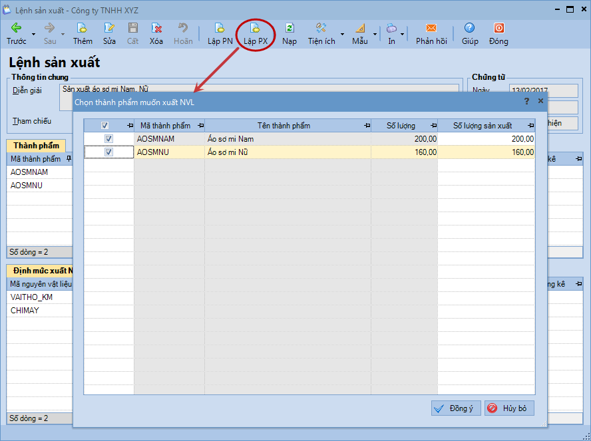Uncheck the AOSMNAM row checkbox
The height and width of the screenshot is (441, 591).
click(108, 139)
